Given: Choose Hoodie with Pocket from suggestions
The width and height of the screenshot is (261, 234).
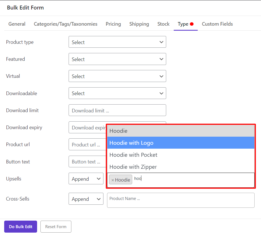Looking at the screenshot, I should coord(181,155).
